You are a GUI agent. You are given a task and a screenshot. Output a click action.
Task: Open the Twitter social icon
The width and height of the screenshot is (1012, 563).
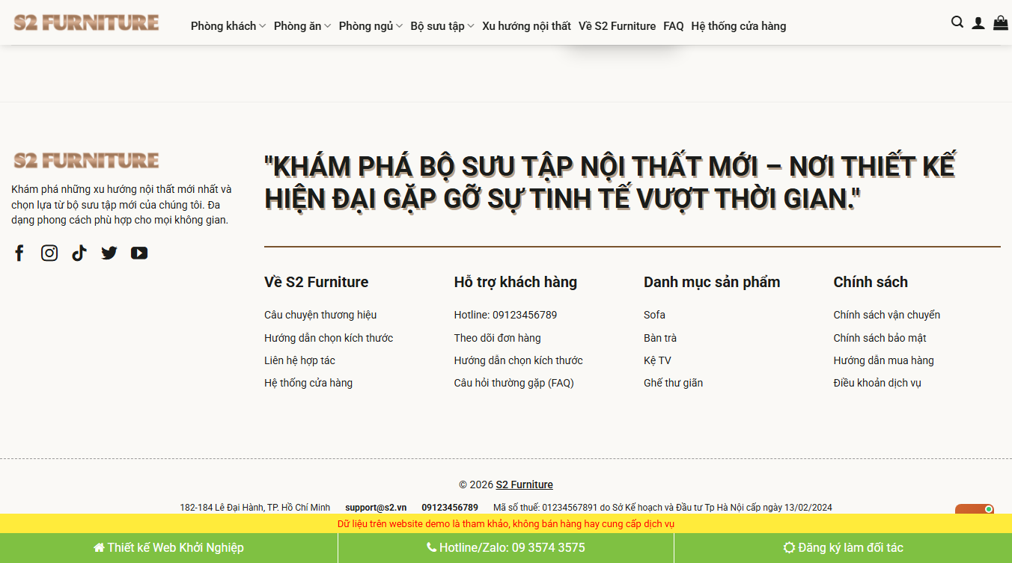tap(109, 253)
